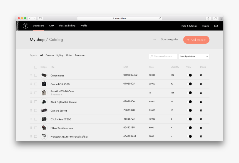Toggle the Safari sidebar button
The image size is (239, 163).
40,18
